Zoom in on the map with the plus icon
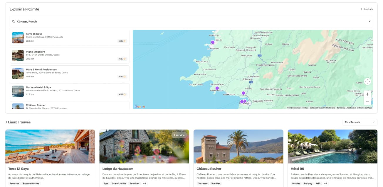383x187 pixels. [x=367, y=94]
